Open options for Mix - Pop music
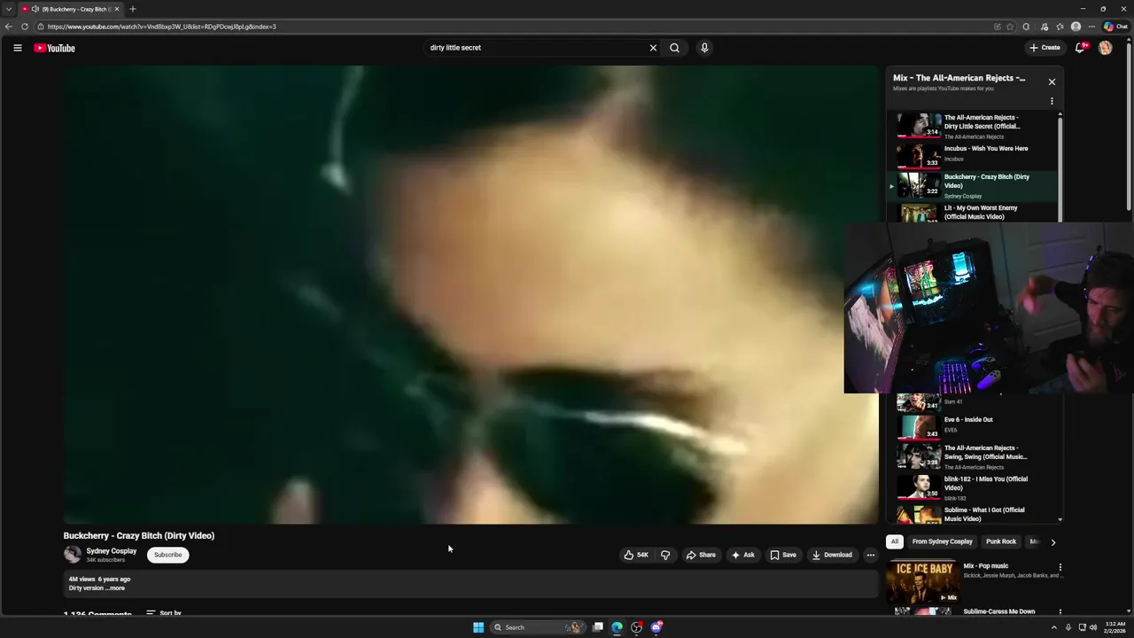Image resolution: width=1134 pixels, height=638 pixels. point(1060,567)
